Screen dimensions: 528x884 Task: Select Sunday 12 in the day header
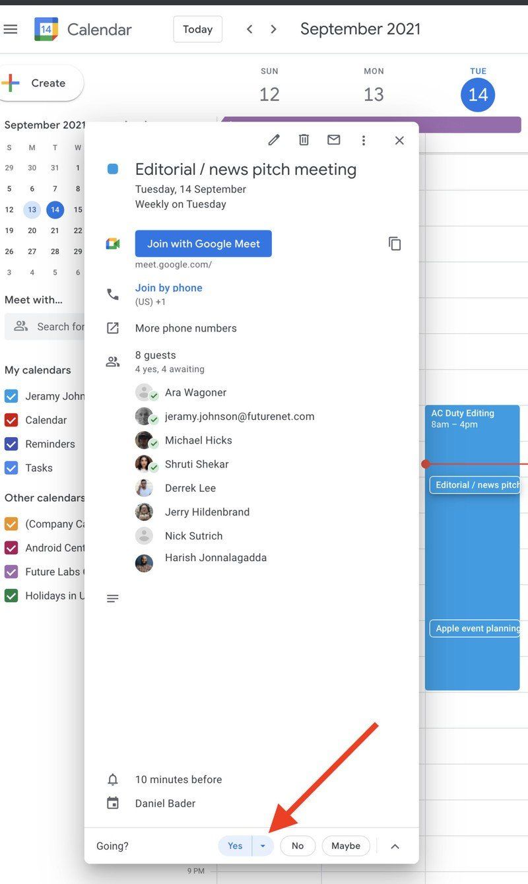click(x=269, y=95)
